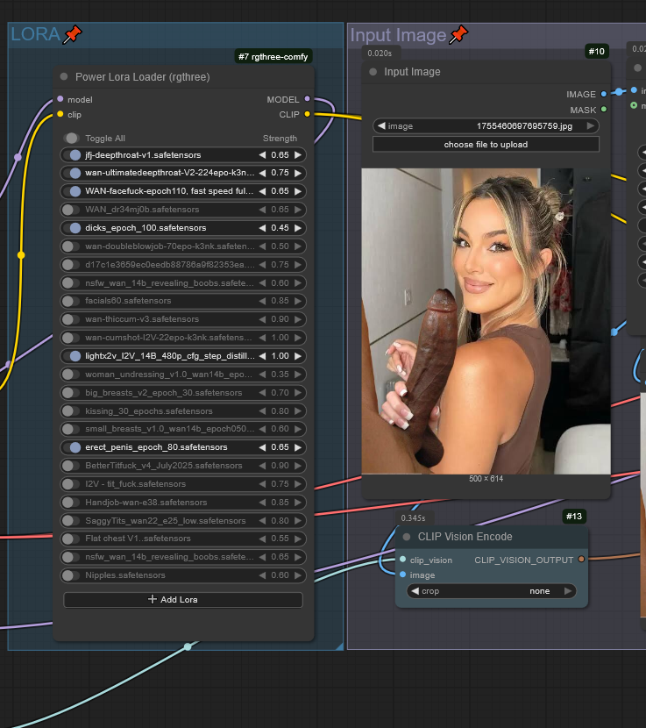Enable the kissing_30_epochs lora toggle
Screen dimensions: 646x728
pyautogui.click(x=75, y=410)
